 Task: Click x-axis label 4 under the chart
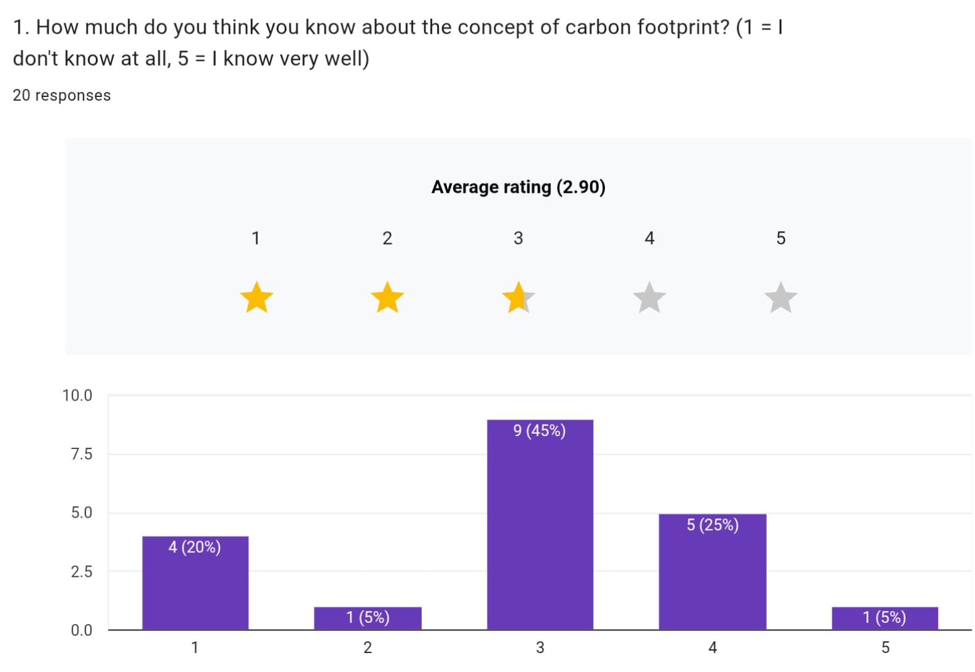point(712,647)
